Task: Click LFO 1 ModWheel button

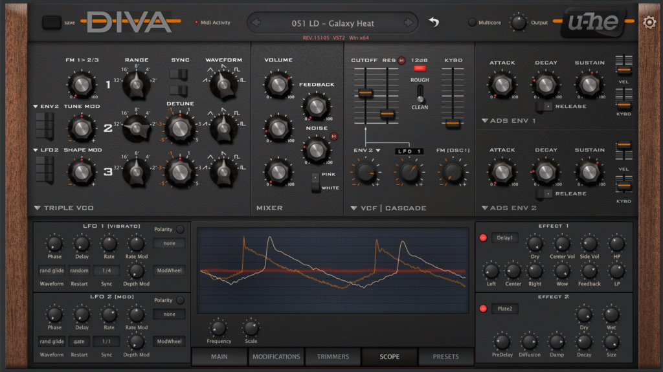Action: coord(169,270)
